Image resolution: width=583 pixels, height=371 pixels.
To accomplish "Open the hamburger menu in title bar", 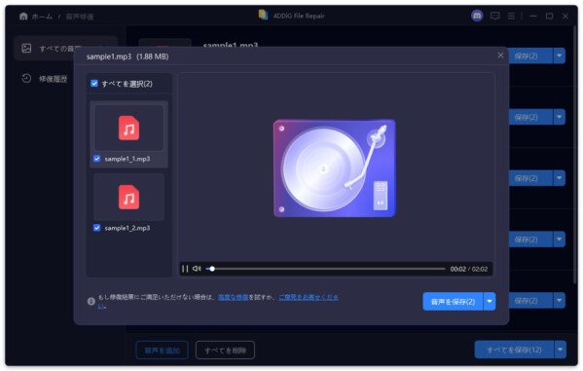I will pyautogui.click(x=511, y=16).
